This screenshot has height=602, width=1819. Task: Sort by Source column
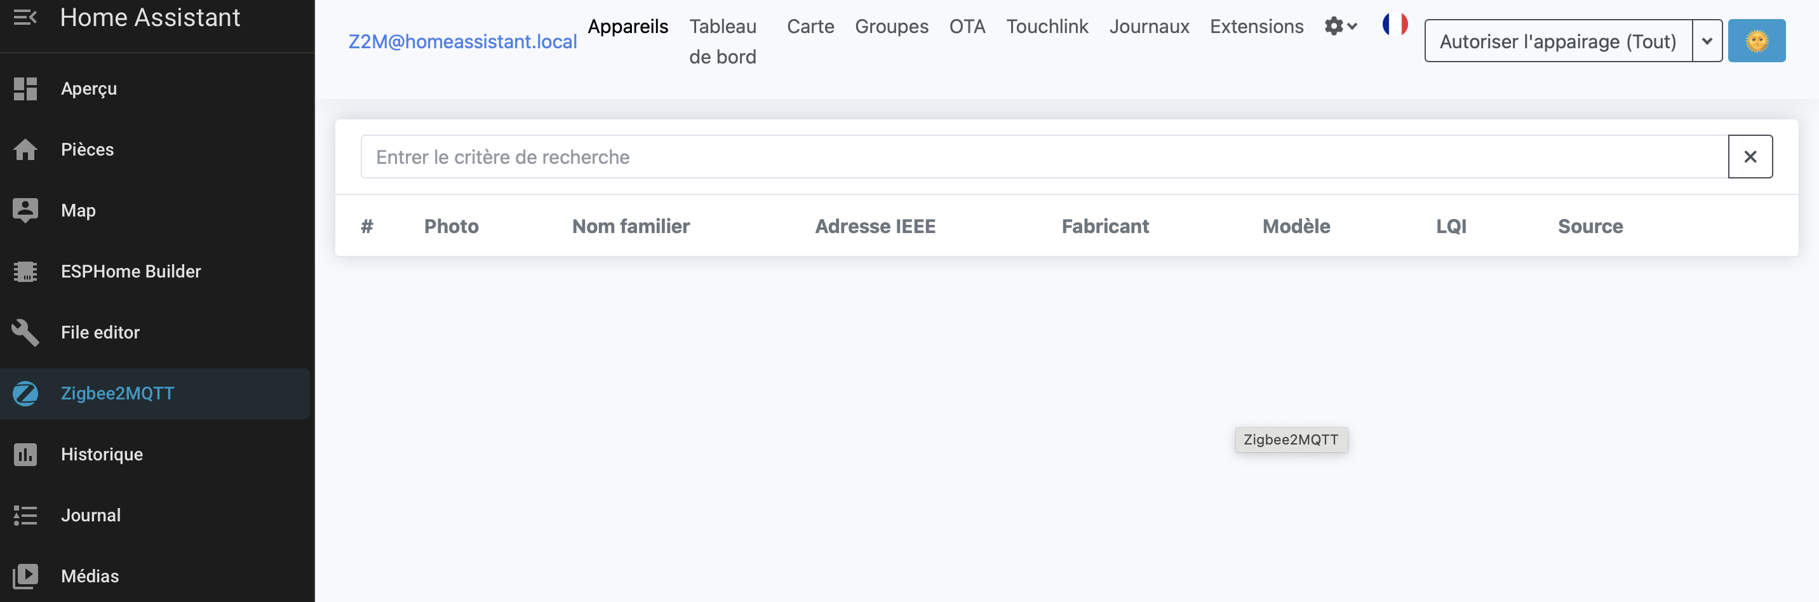coord(1590,227)
